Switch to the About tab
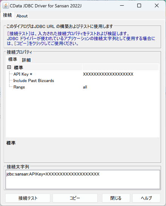 coord(22,16)
